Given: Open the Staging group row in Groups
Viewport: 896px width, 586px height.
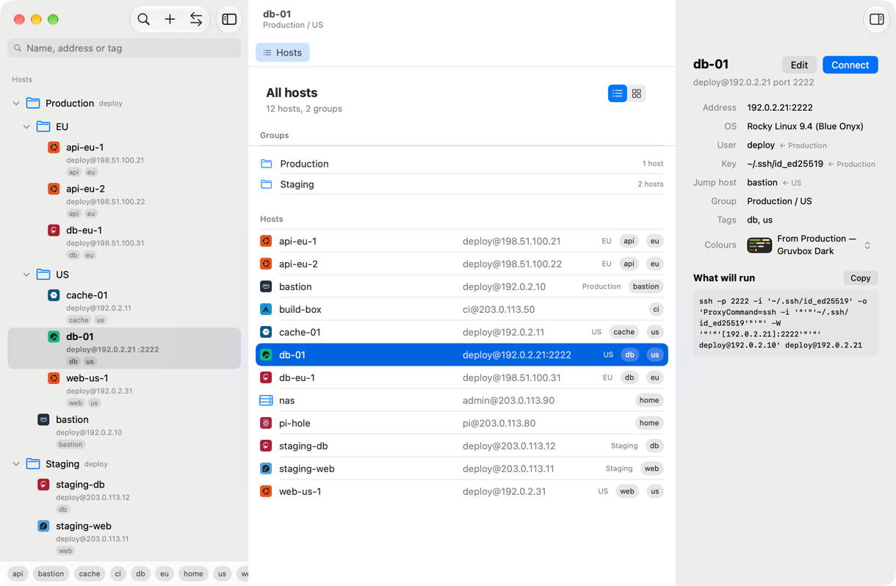Looking at the screenshot, I should (462, 184).
